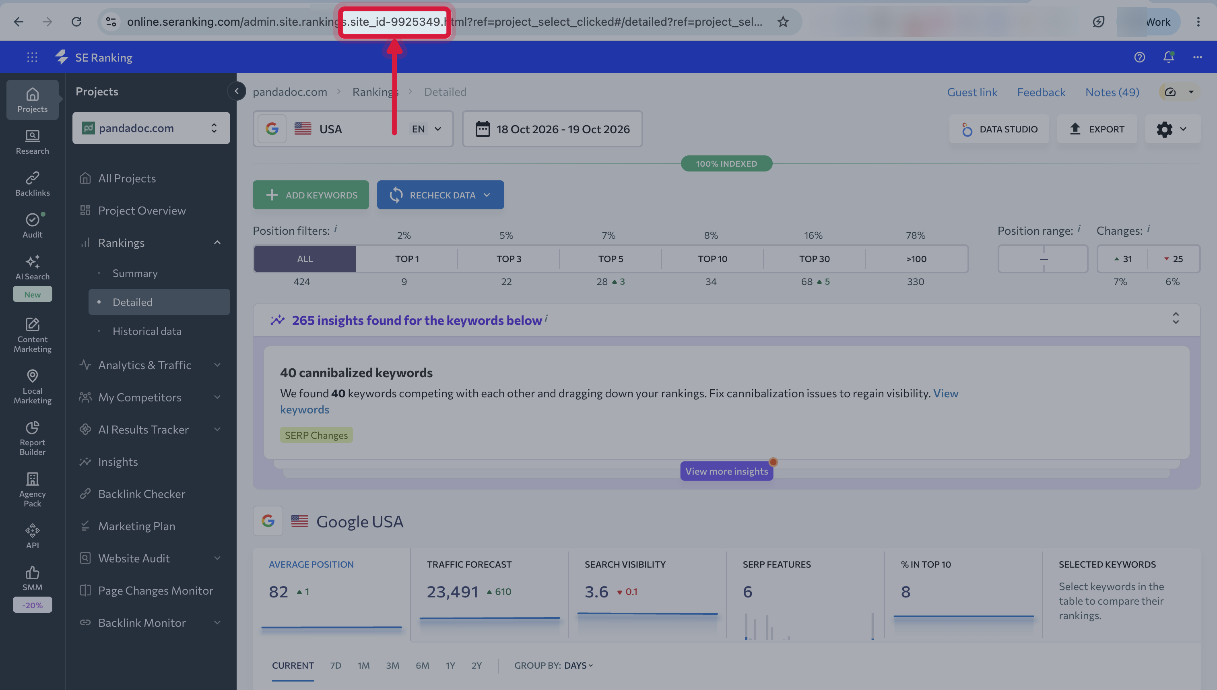Open Report Builder in the left icon bar
The width and height of the screenshot is (1217, 690).
32,438
